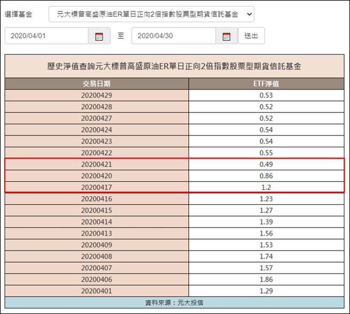Click the start date field 2020/04/01
This screenshot has width=350, height=314.
[x=47, y=36]
